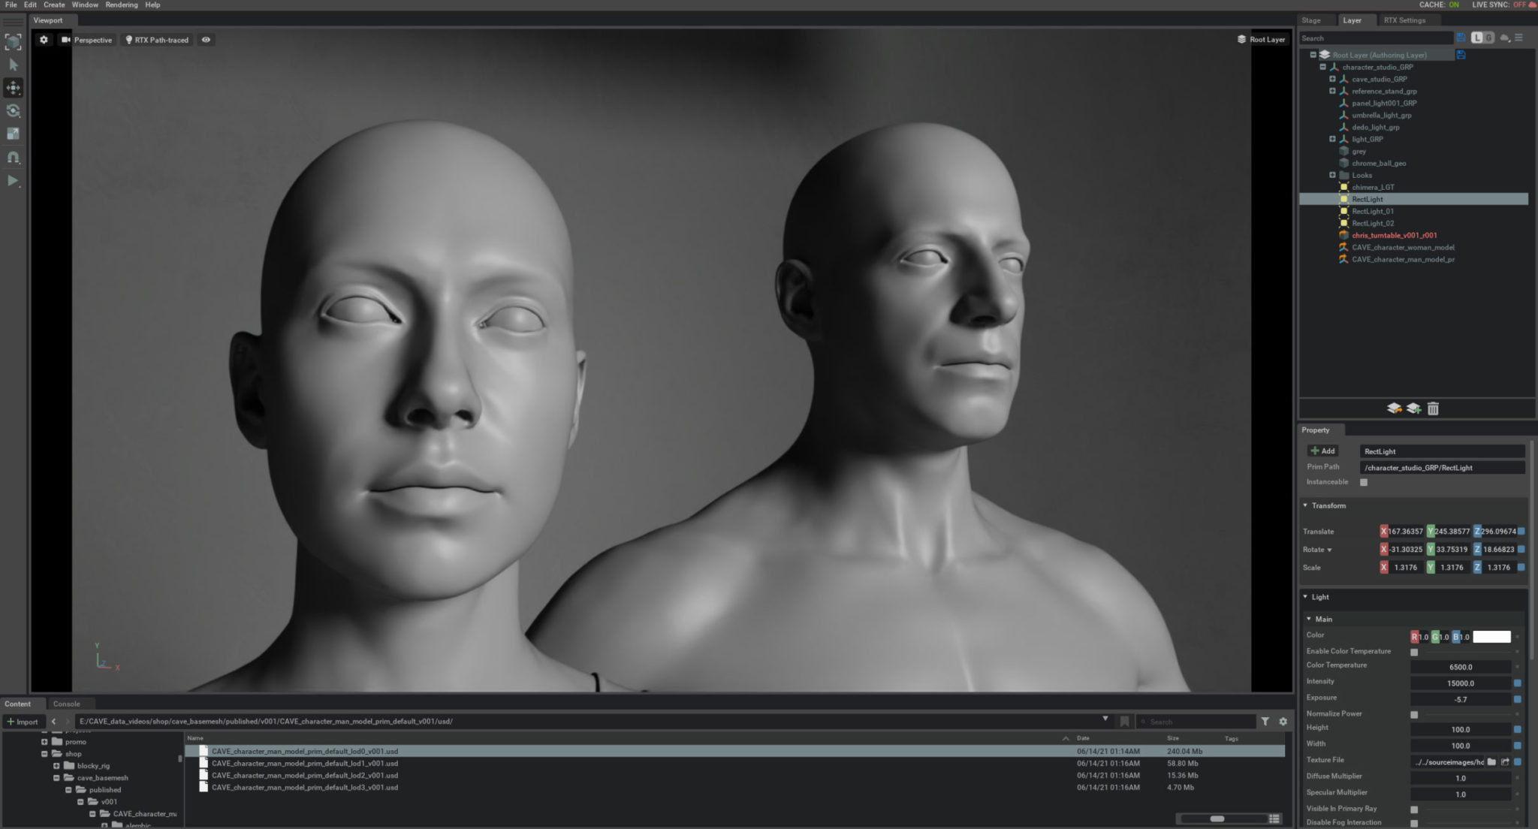
Task: Toggle the Instanceable checkbox
Action: (x=1364, y=482)
